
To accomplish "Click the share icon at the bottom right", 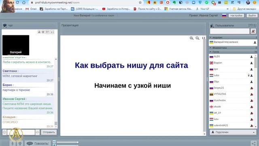I will [254, 143].
